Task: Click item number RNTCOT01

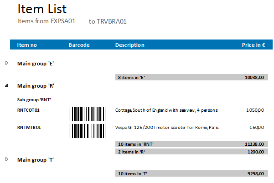Action: 28,110
